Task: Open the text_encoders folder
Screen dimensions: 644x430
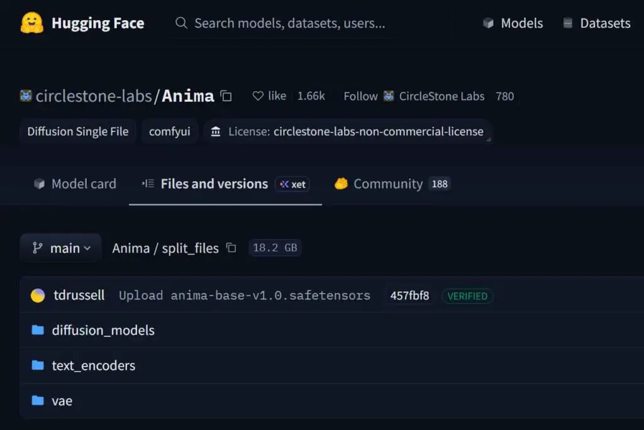Action: [93, 365]
